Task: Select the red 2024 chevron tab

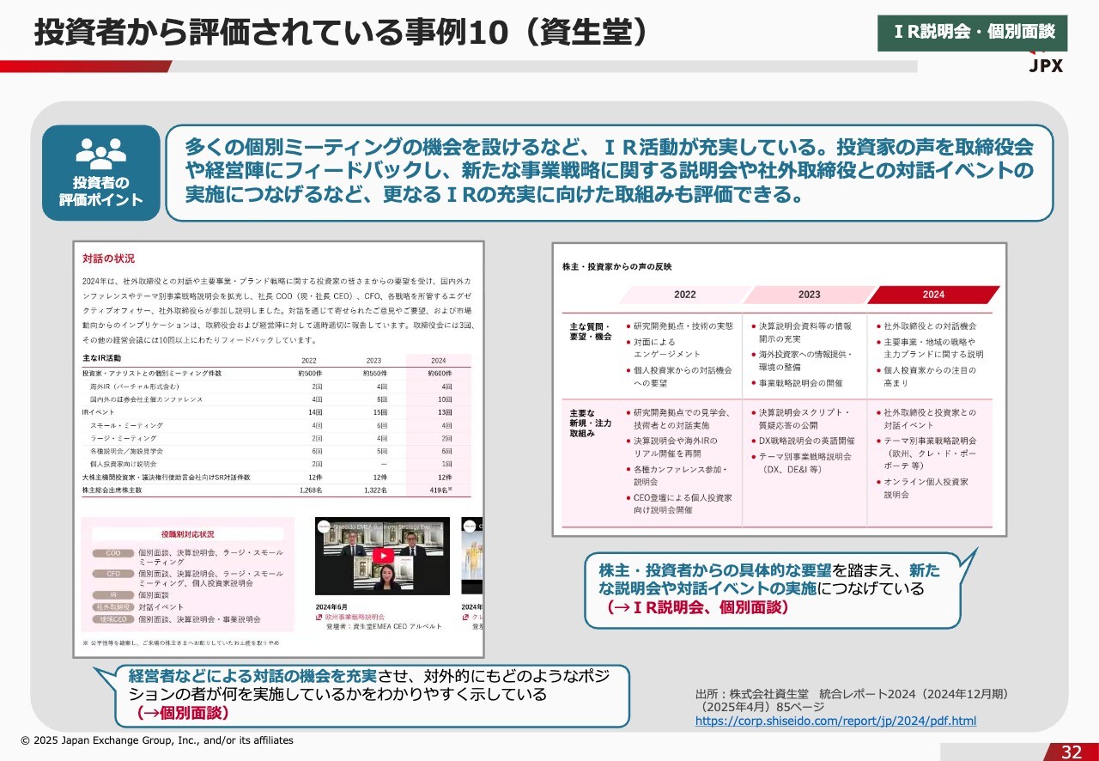Action: pyautogui.click(x=933, y=295)
